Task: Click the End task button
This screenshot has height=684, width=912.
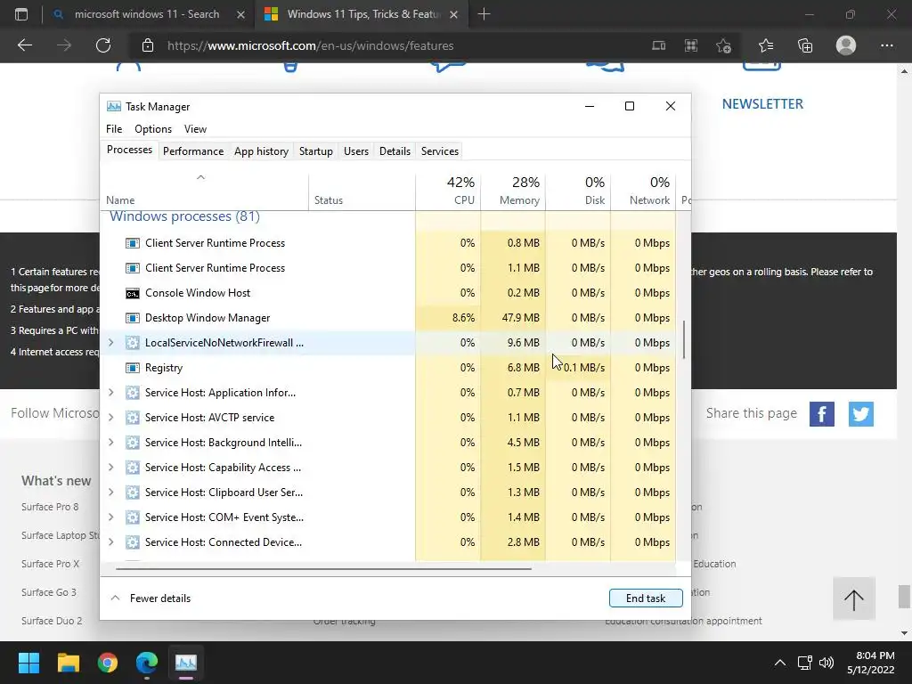Action: pos(646,598)
